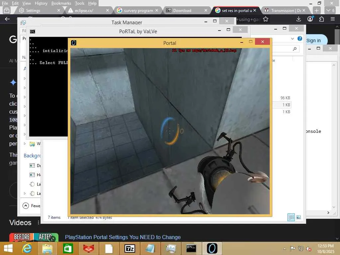Open File Explorer from the taskbar
The image size is (340, 255).
47,248
